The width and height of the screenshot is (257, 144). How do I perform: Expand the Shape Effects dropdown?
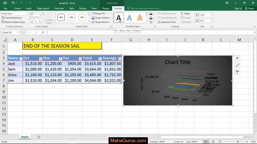[x=109, y=22]
